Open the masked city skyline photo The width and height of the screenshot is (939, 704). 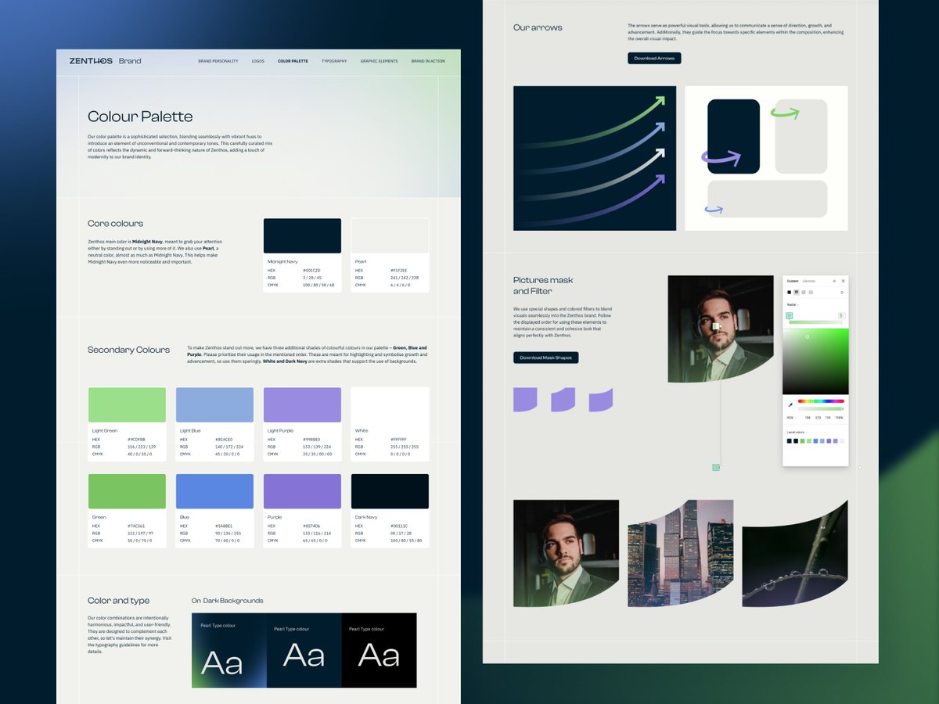[x=680, y=553]
